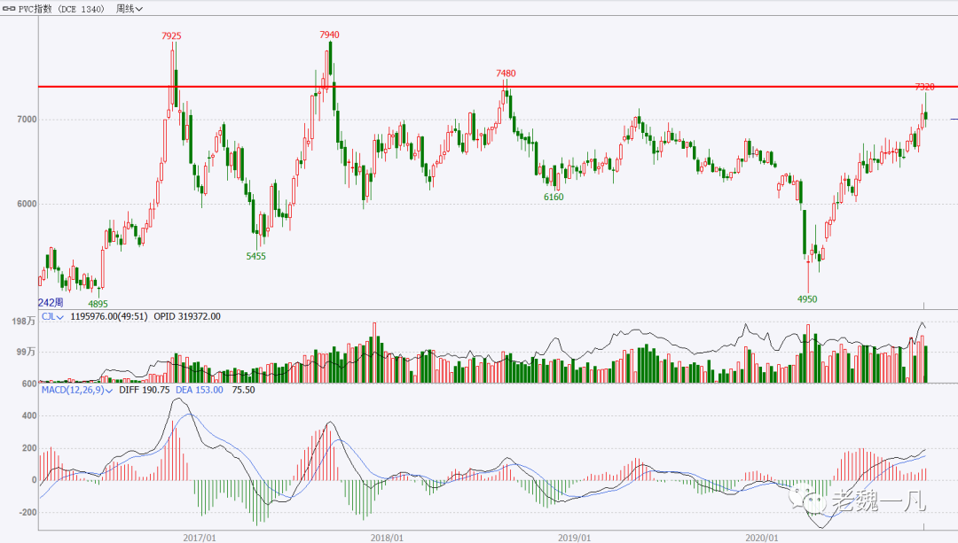Click the 7320 latest high label

pos(925,87)
